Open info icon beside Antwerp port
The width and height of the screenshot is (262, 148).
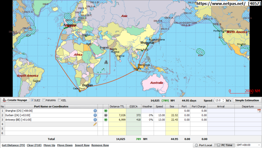[x=95, y=120]
